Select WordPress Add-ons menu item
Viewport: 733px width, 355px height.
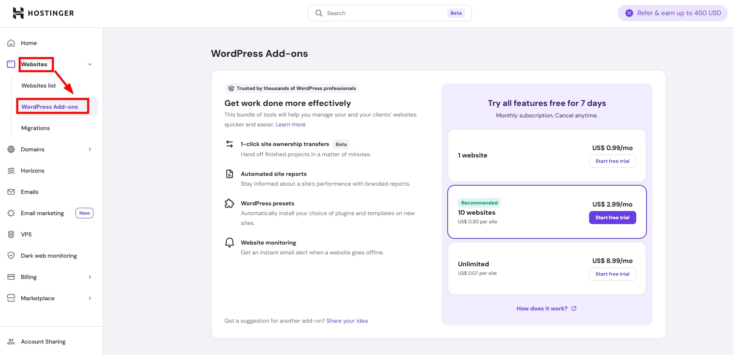[50, 107]
